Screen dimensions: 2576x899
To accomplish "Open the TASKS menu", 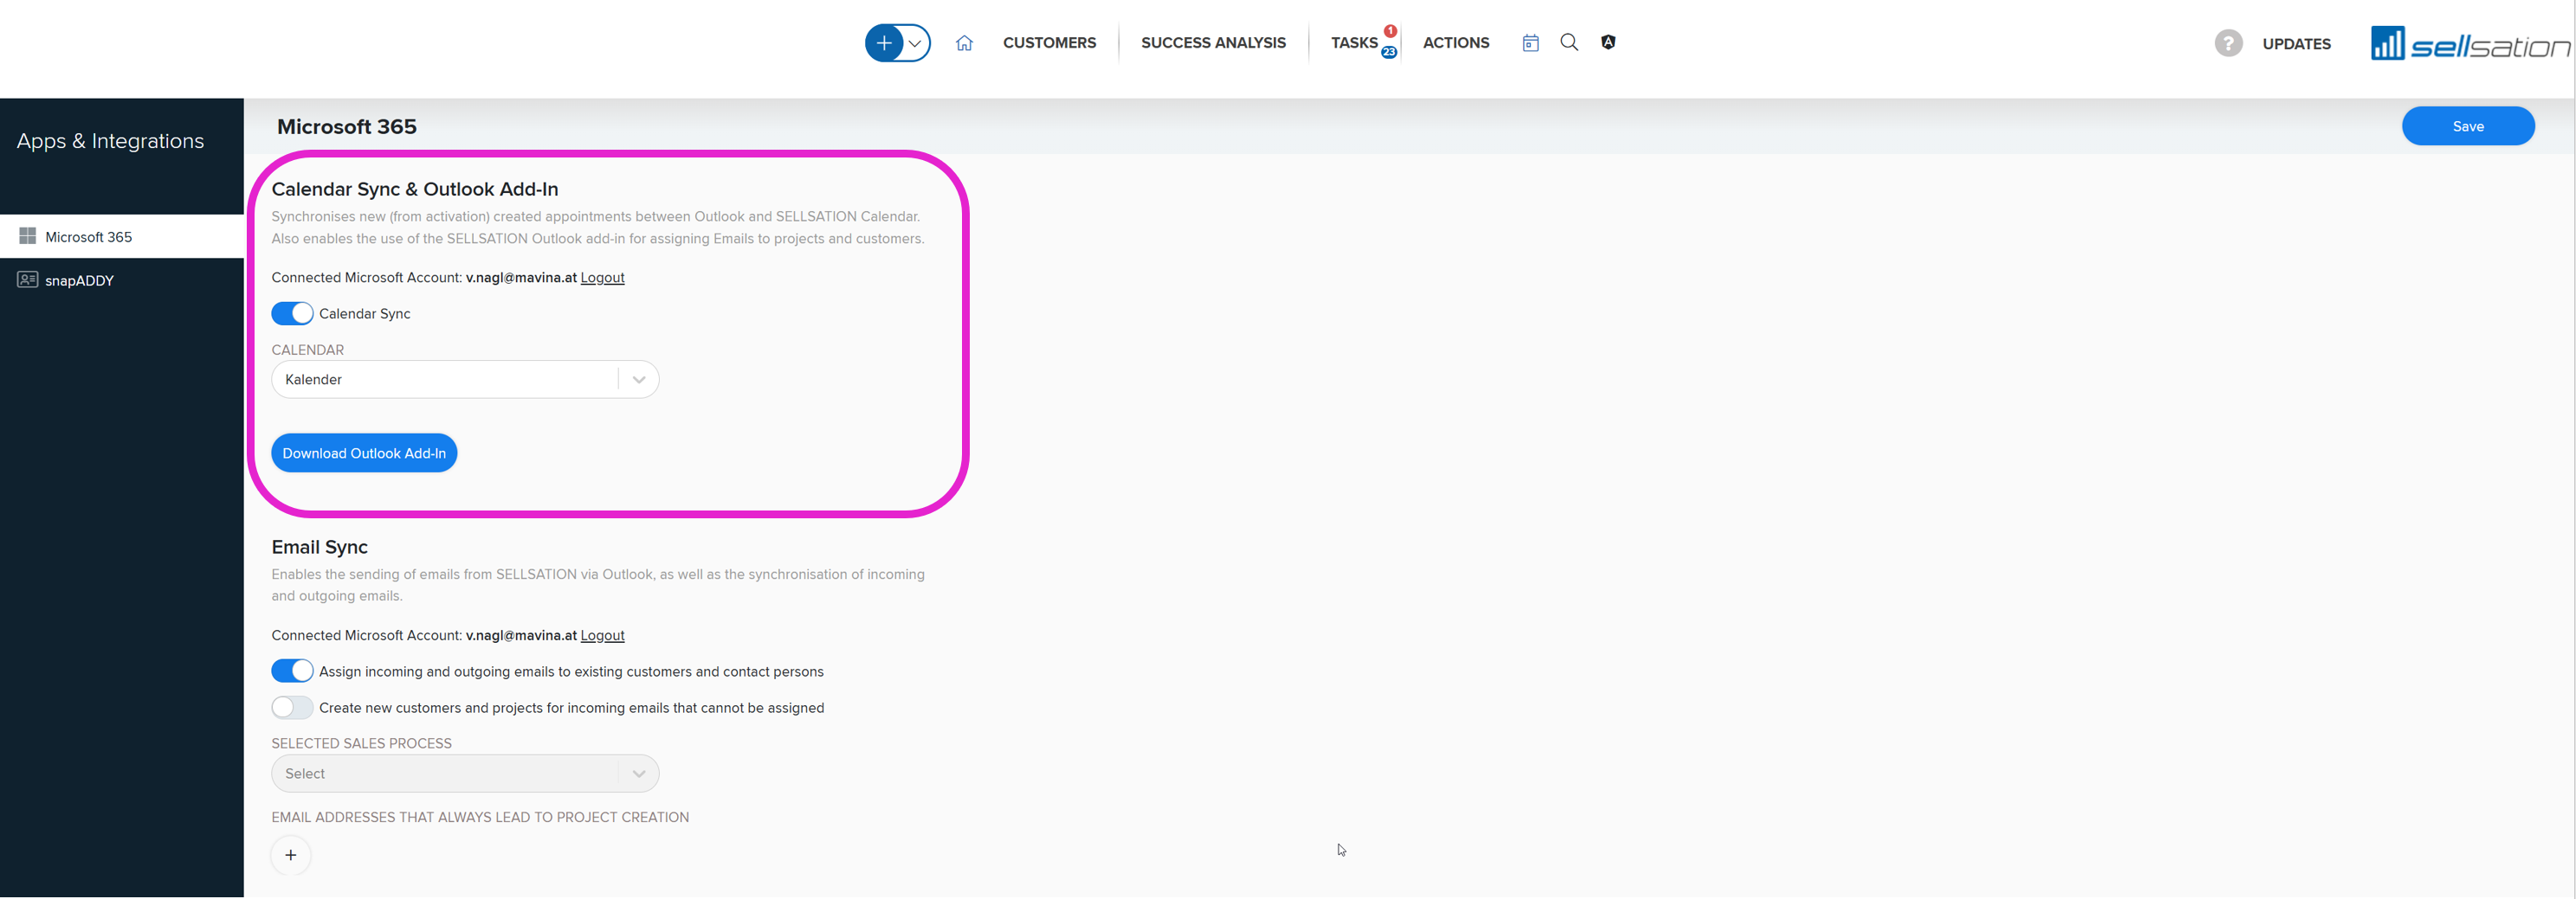I will (x=1354, y=43).
